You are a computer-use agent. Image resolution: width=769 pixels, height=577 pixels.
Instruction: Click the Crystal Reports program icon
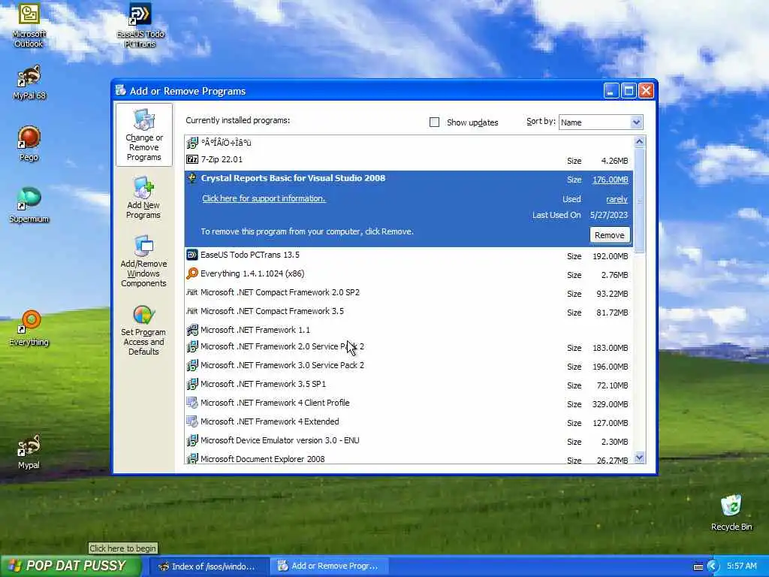click(x=192, y=178)
